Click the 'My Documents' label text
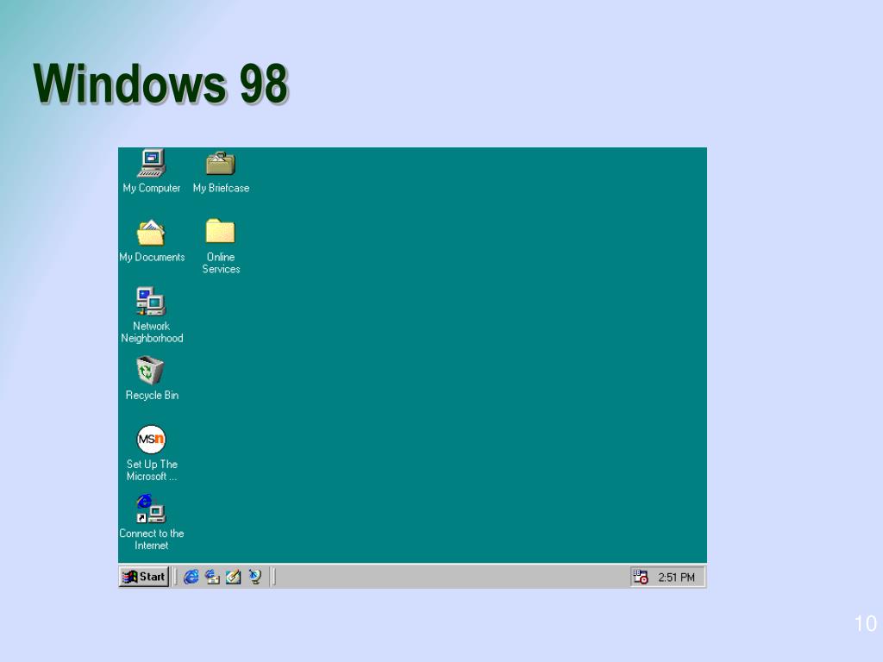This screenshot has width=883, height=662. [x=152, y=257]
